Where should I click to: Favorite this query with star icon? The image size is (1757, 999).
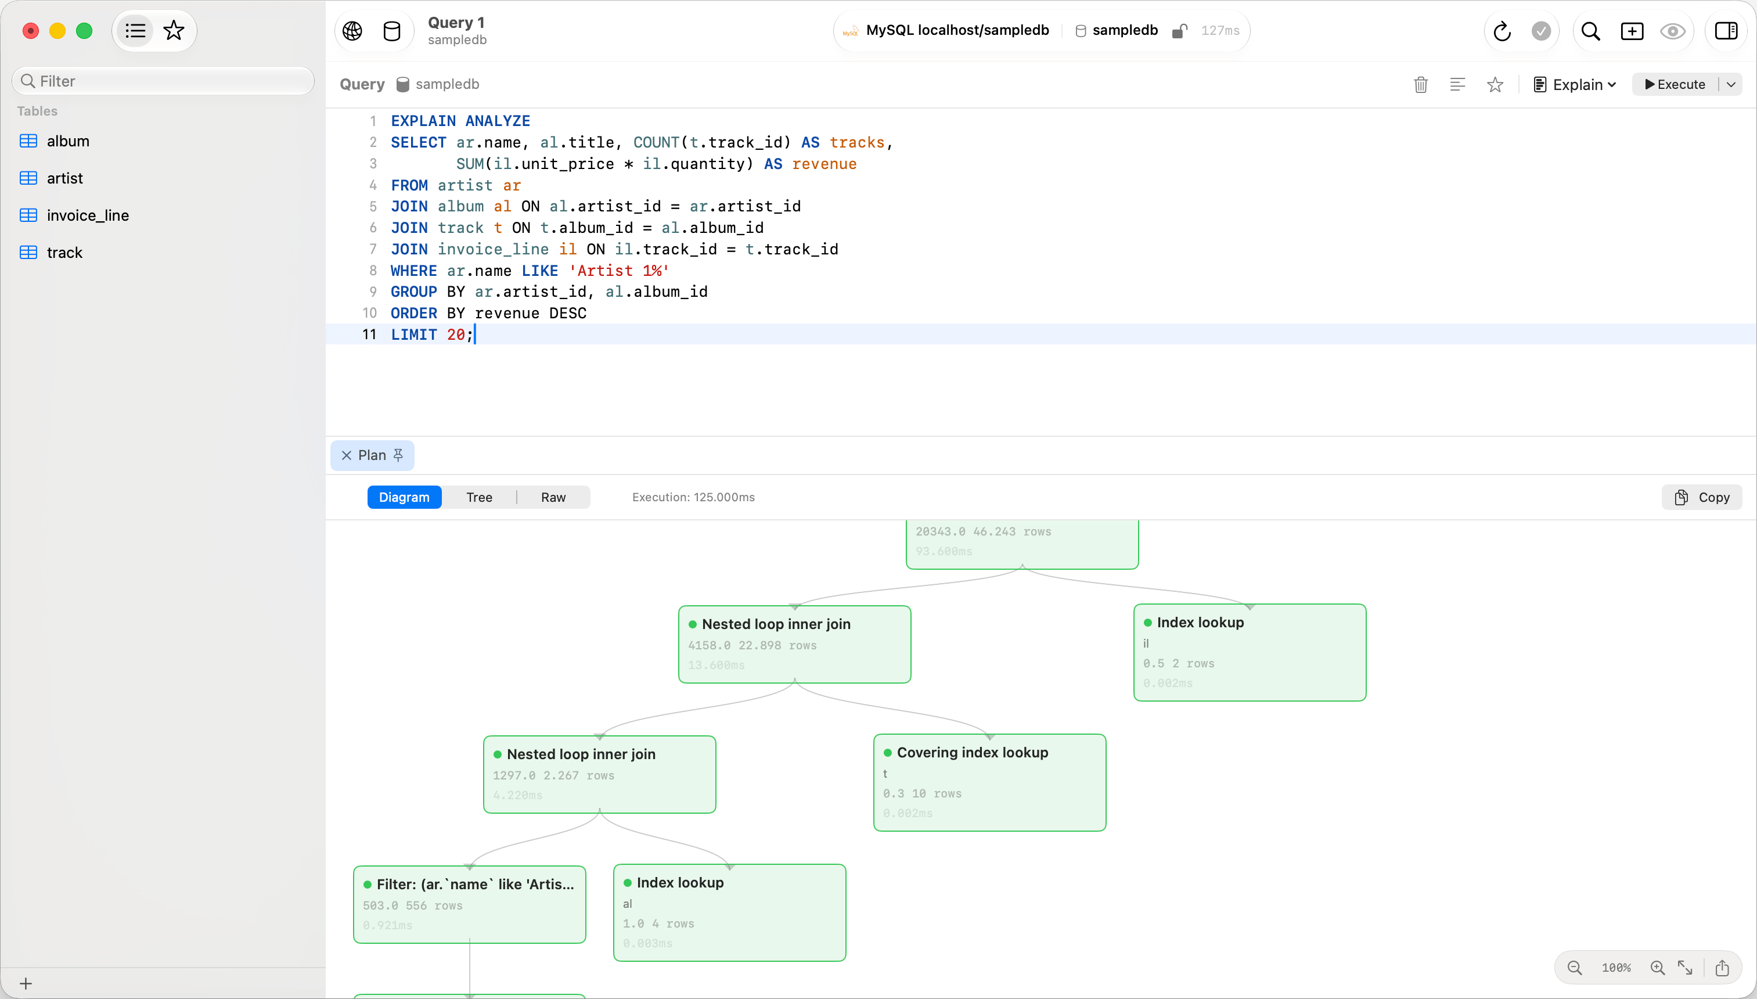coord(1495,84)
